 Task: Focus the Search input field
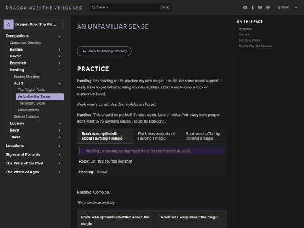coord(130,7)
